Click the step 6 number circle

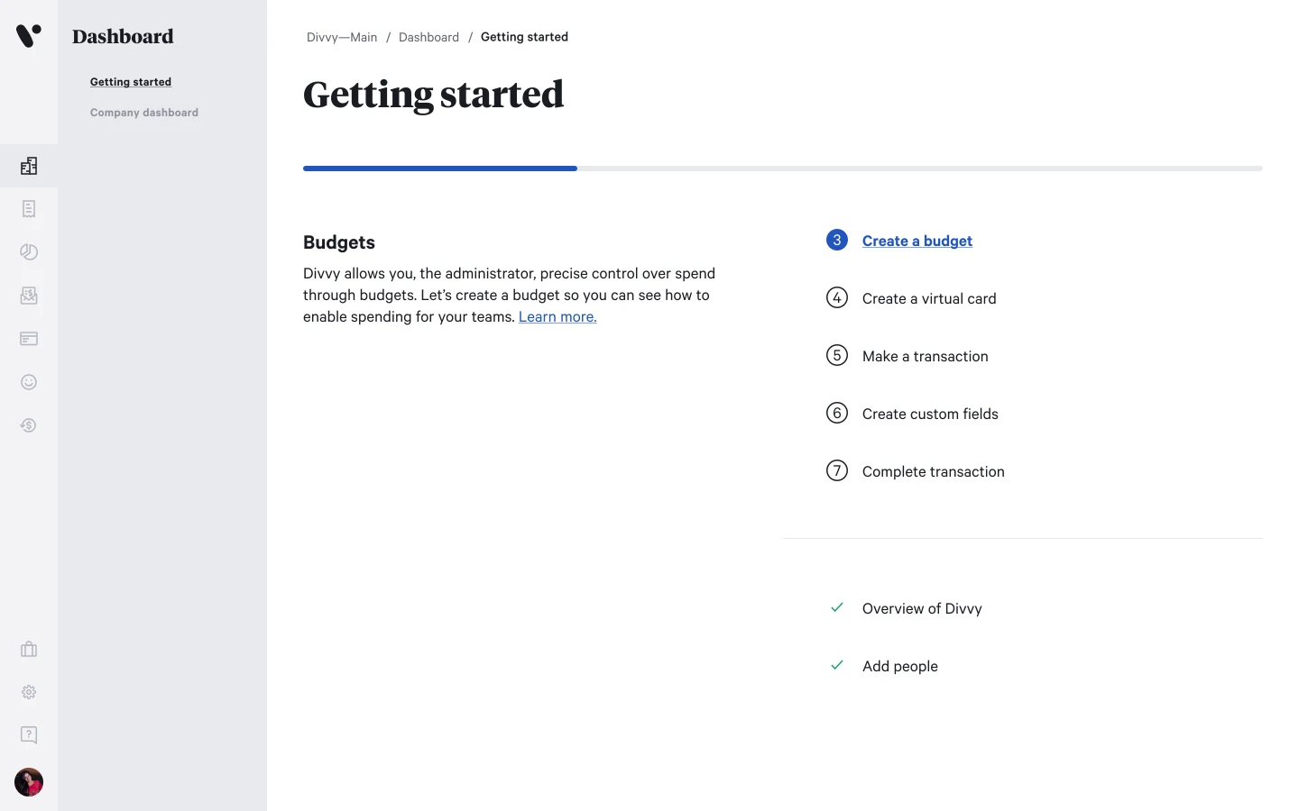pos(837,413)
